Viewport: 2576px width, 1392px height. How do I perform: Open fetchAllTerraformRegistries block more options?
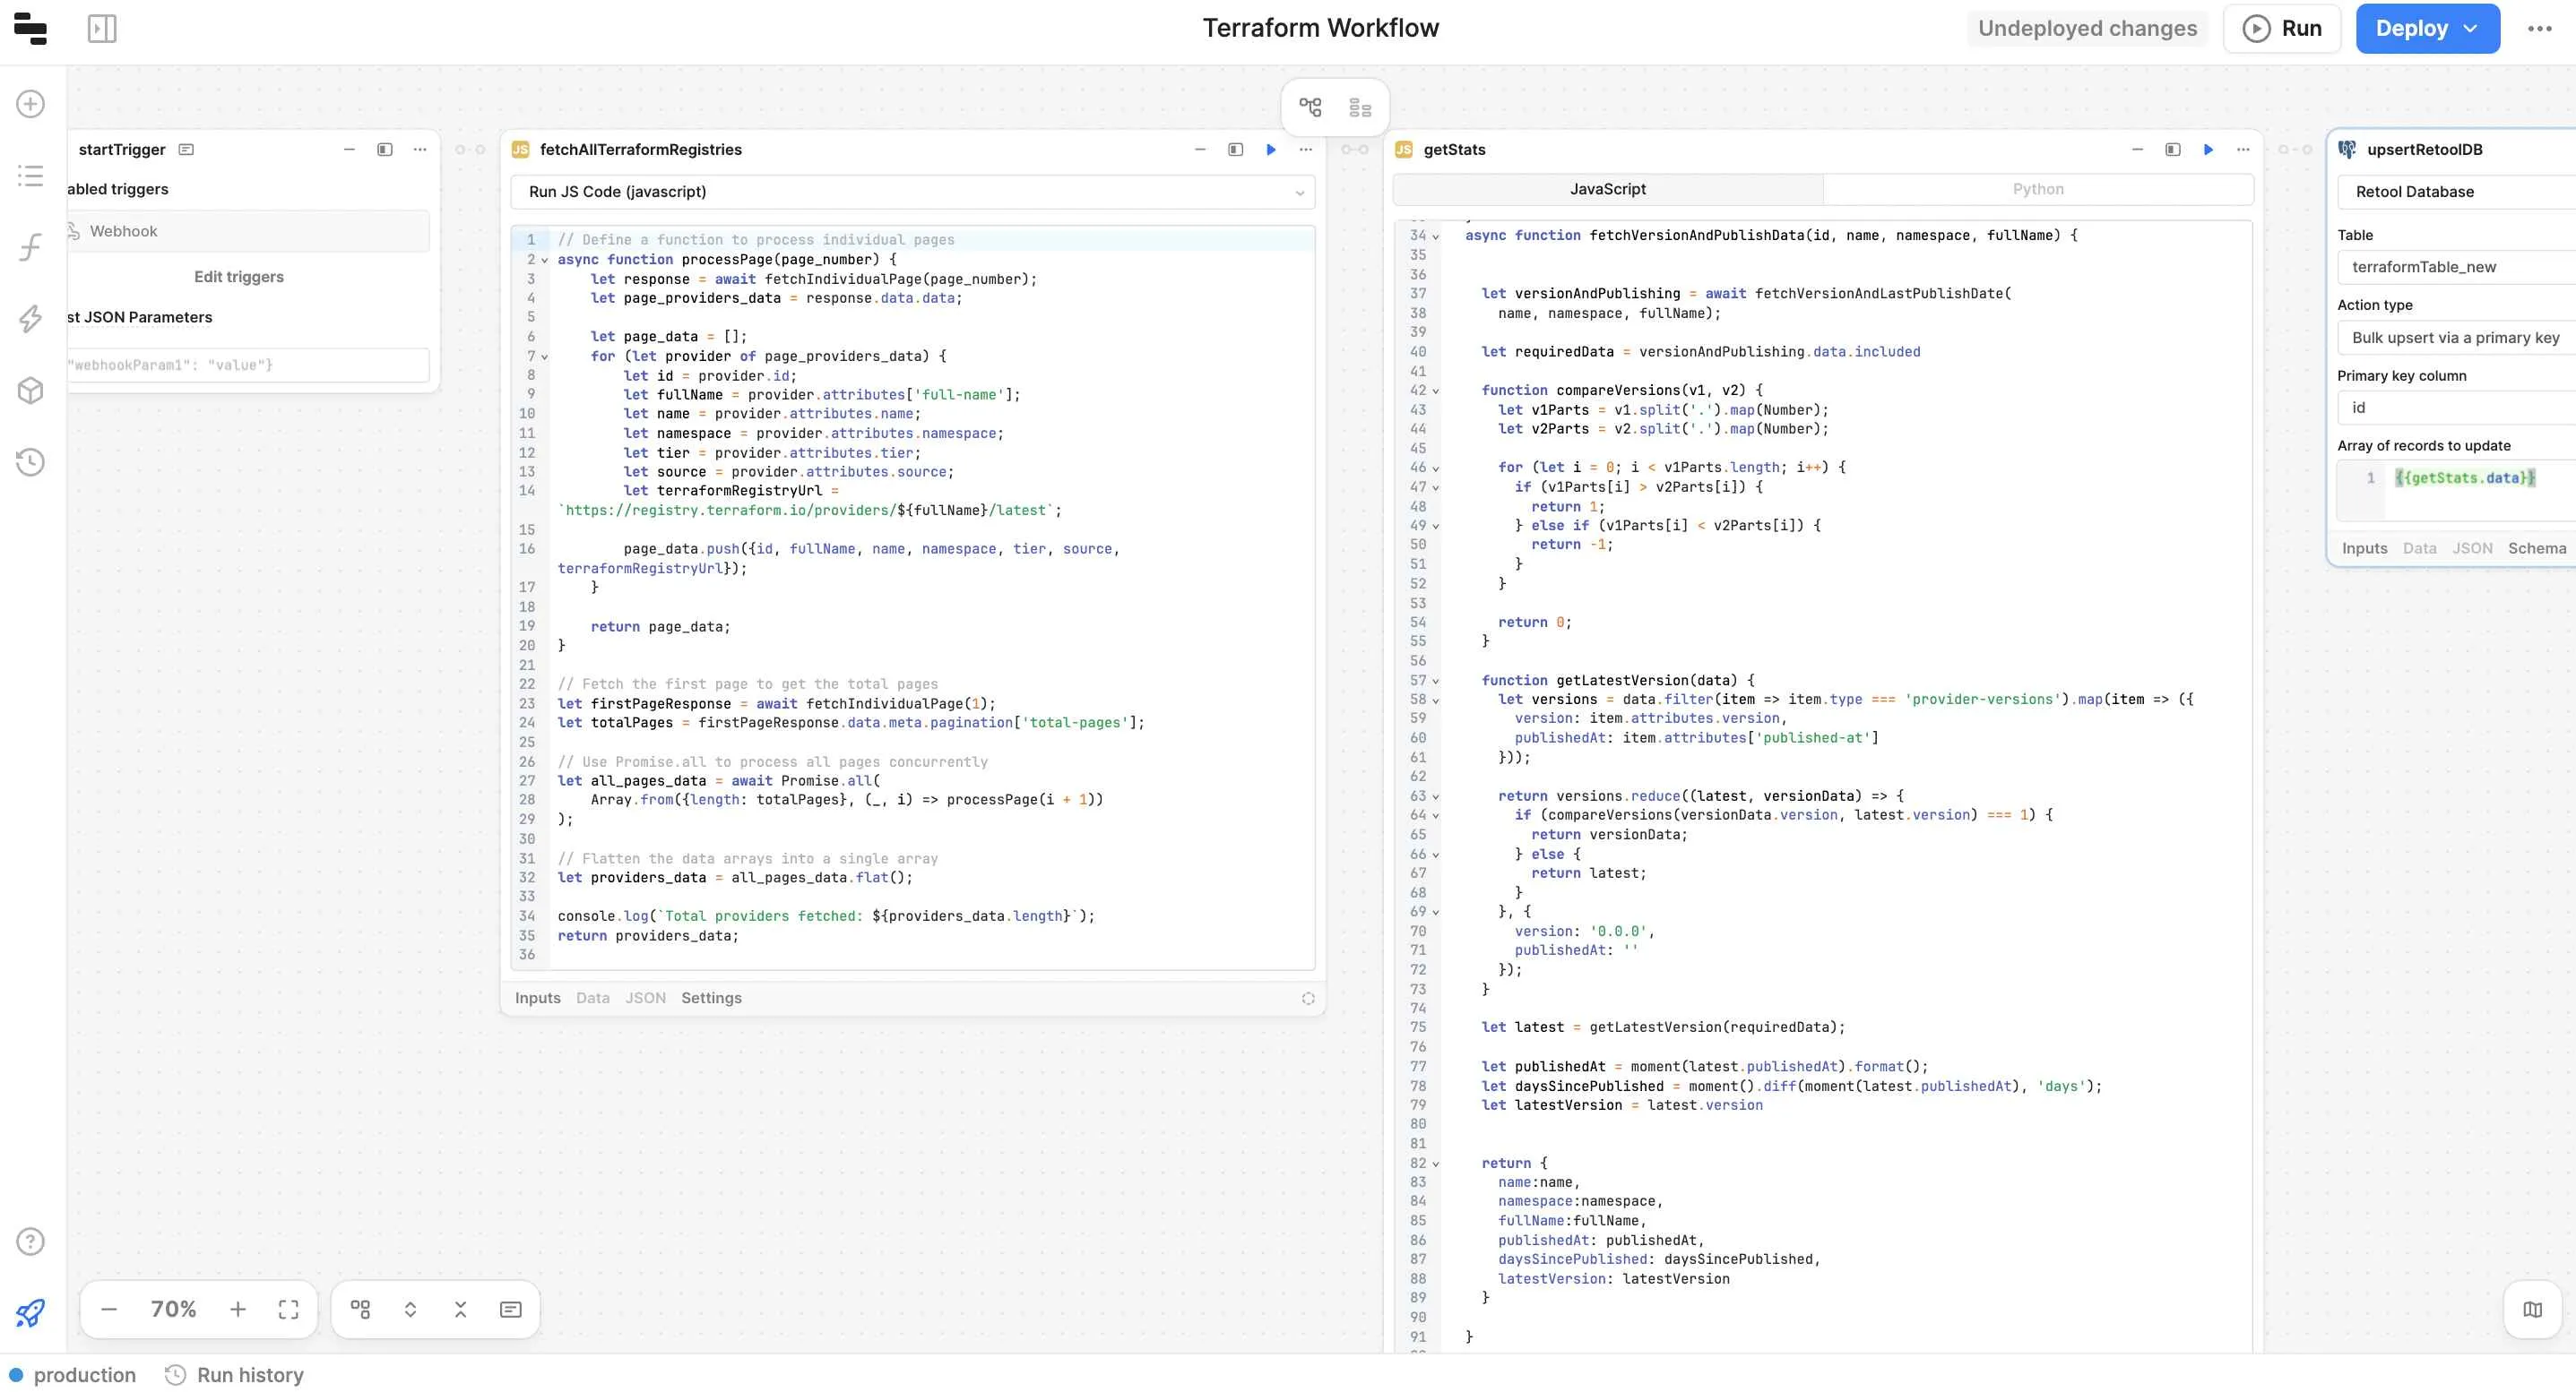click(1305, 150)
